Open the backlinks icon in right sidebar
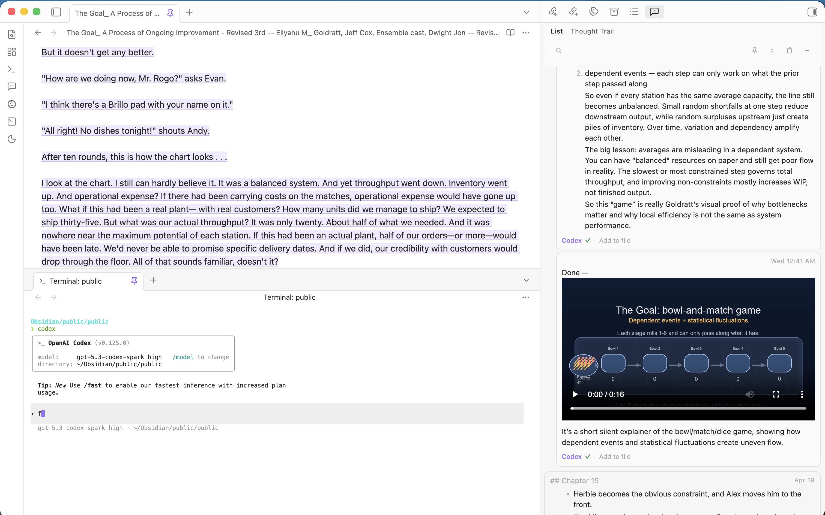 click(553, 12)
